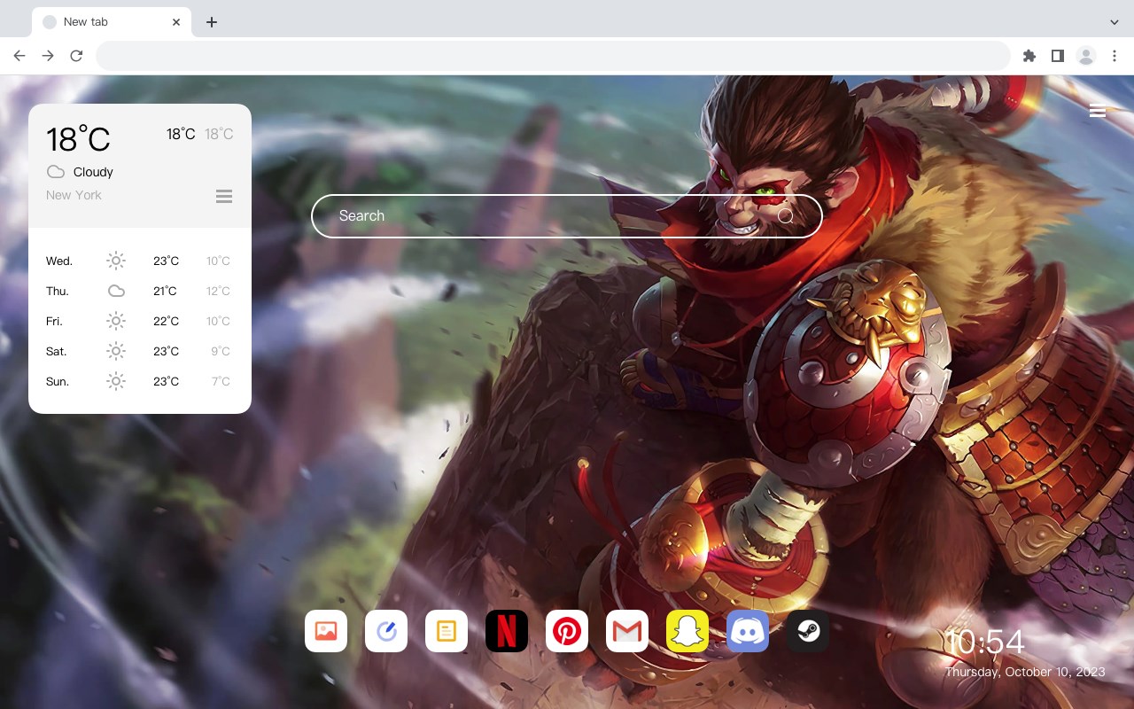This screenshot has height=709, width=1134.
Task: Click Sunday's sunny forecast icon
Action: [116, 381]
